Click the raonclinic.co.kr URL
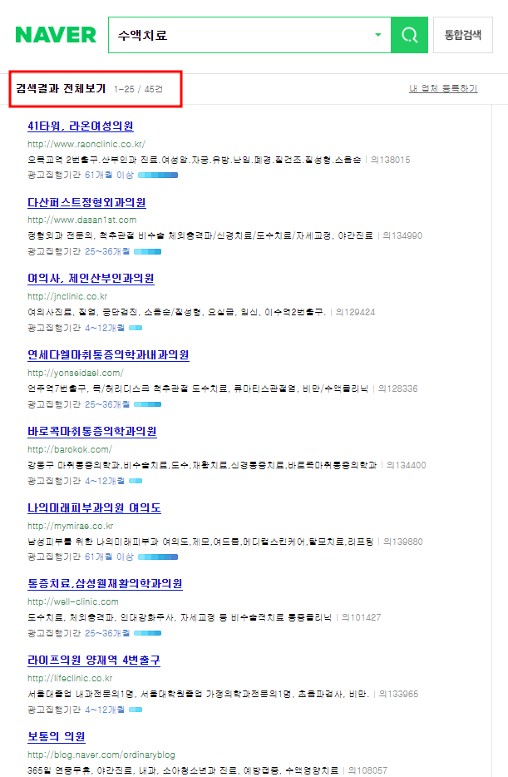 pos(86,144)
